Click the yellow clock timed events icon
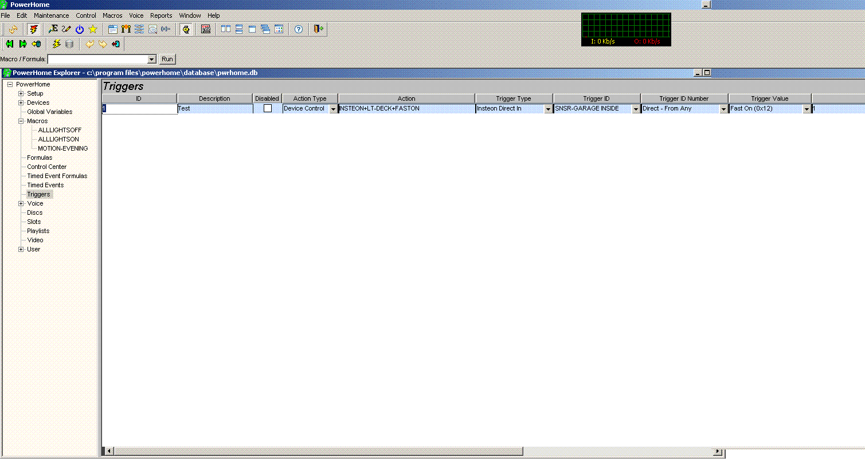 pyautogui.click(x=186, y=29)
